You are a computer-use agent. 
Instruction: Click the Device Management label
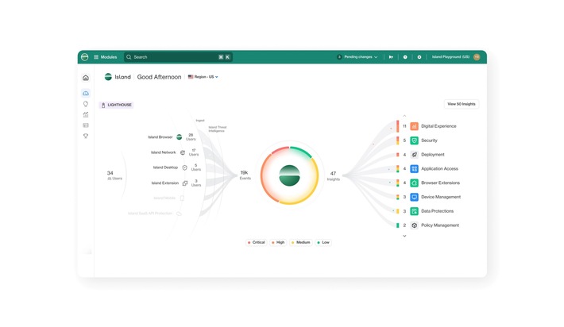441,197
